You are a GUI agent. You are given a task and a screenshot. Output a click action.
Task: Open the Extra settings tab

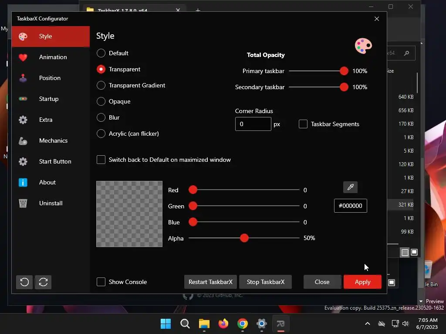tap(51, 120)
